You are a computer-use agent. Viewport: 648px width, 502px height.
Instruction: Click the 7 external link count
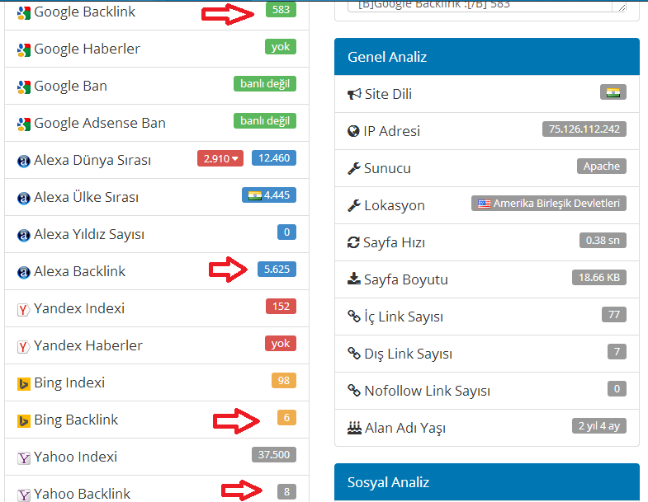617,352
